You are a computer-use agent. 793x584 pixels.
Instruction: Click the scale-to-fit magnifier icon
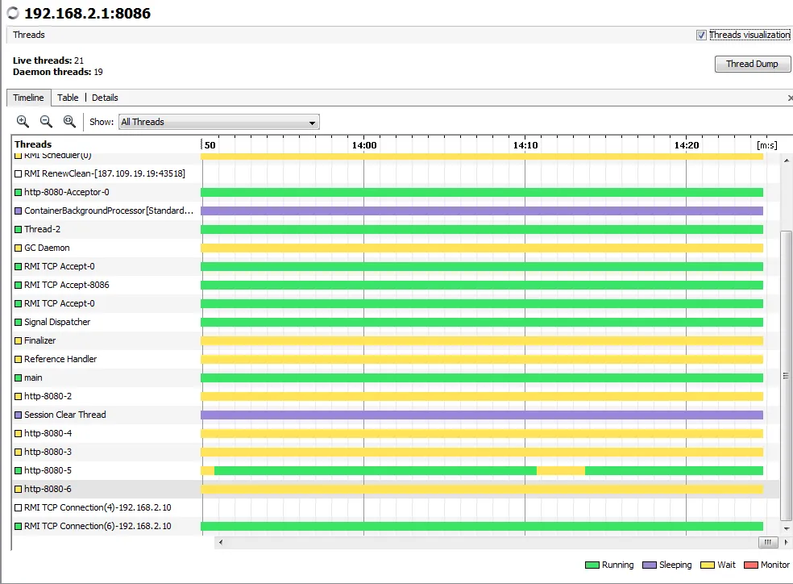pos(69,122)
